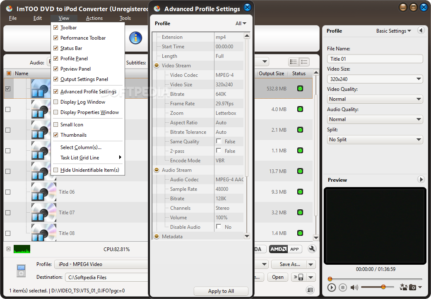The image size is (431, 299).
Task: Open the Actions menu
Action: tap(94, 18)
